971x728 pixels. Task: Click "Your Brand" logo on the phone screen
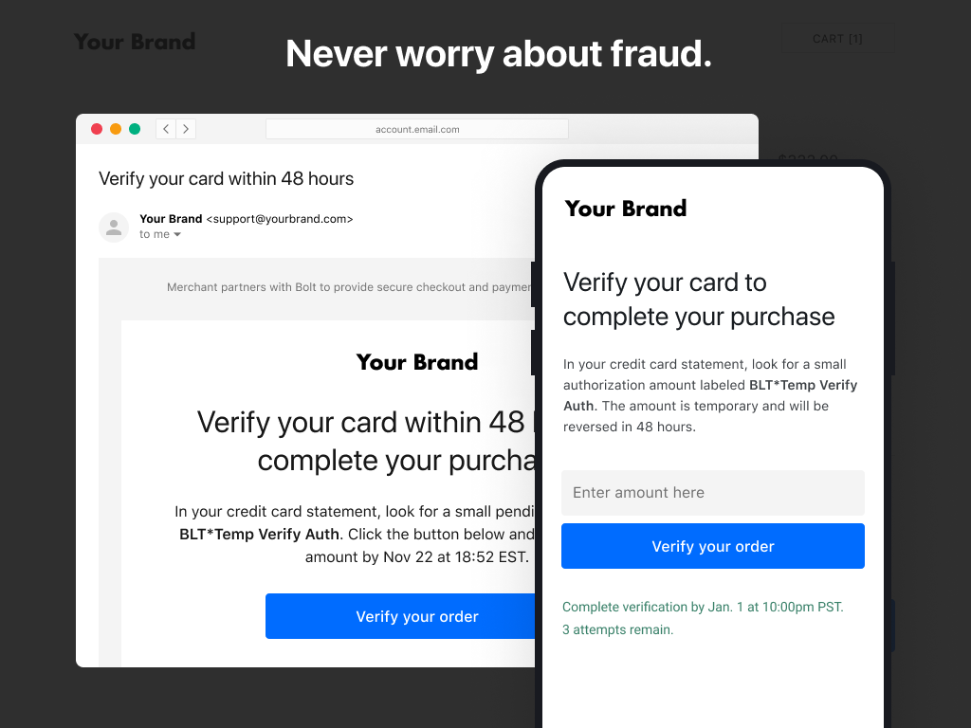click(626, 209)
